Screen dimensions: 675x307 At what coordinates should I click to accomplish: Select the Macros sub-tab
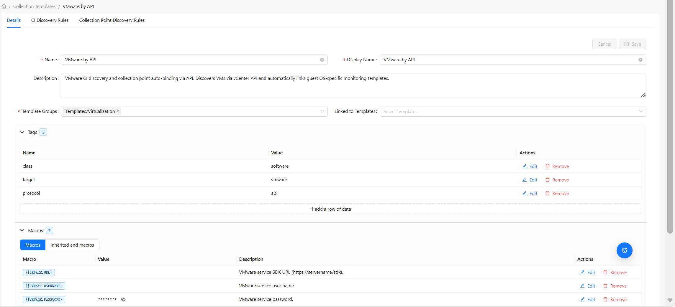pyautogui.click(x=33, y=245)
